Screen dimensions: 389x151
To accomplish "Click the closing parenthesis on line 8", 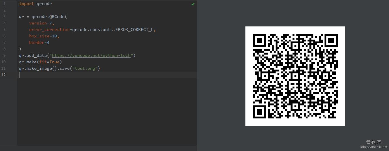I will pos(20,49).
